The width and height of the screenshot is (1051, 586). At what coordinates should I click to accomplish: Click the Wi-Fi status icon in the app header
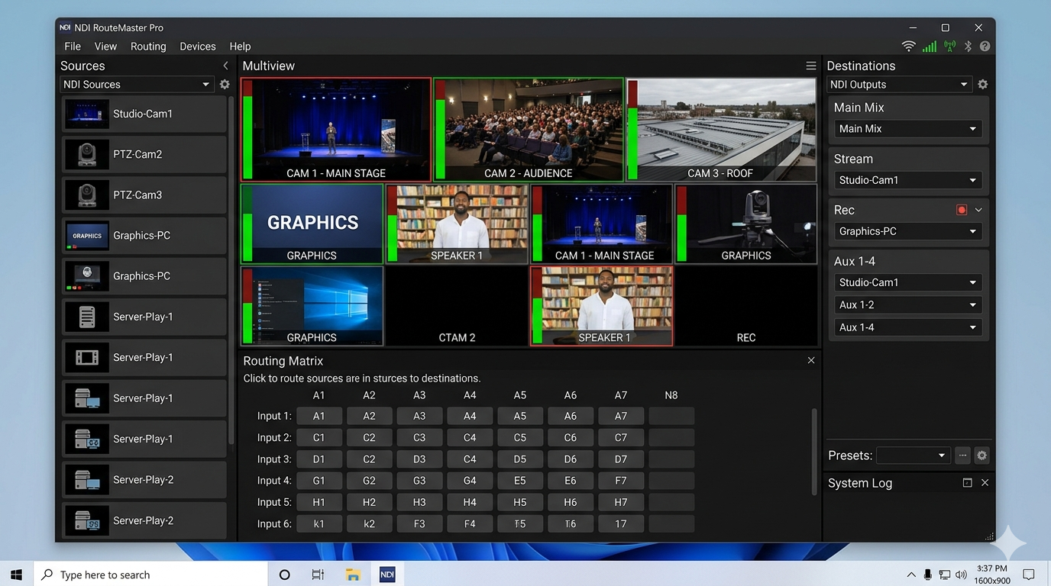908,47
